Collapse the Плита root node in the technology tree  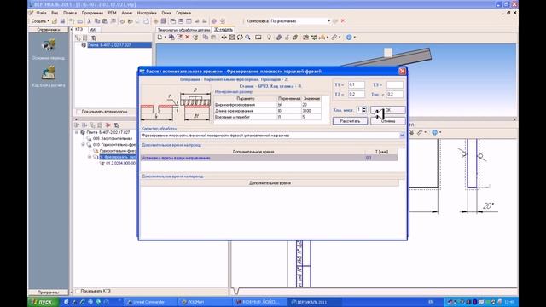77,132
